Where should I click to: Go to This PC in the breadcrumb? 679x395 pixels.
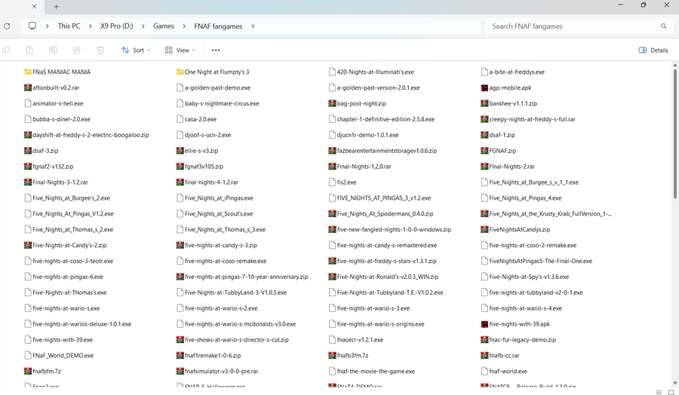[69, 26]
